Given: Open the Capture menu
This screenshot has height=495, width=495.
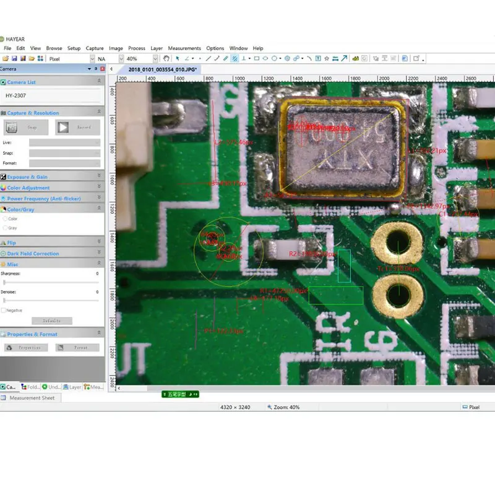Looking at the screenshot, I should coord(95,48).
